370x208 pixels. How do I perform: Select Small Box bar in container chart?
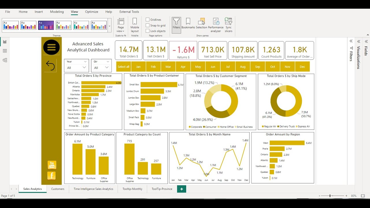coord(159,85)
